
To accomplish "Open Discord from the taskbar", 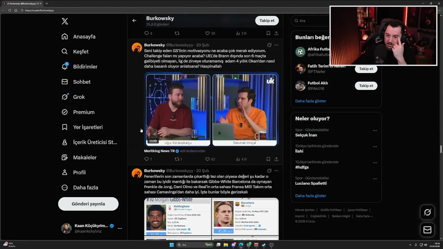I will 234,245.
